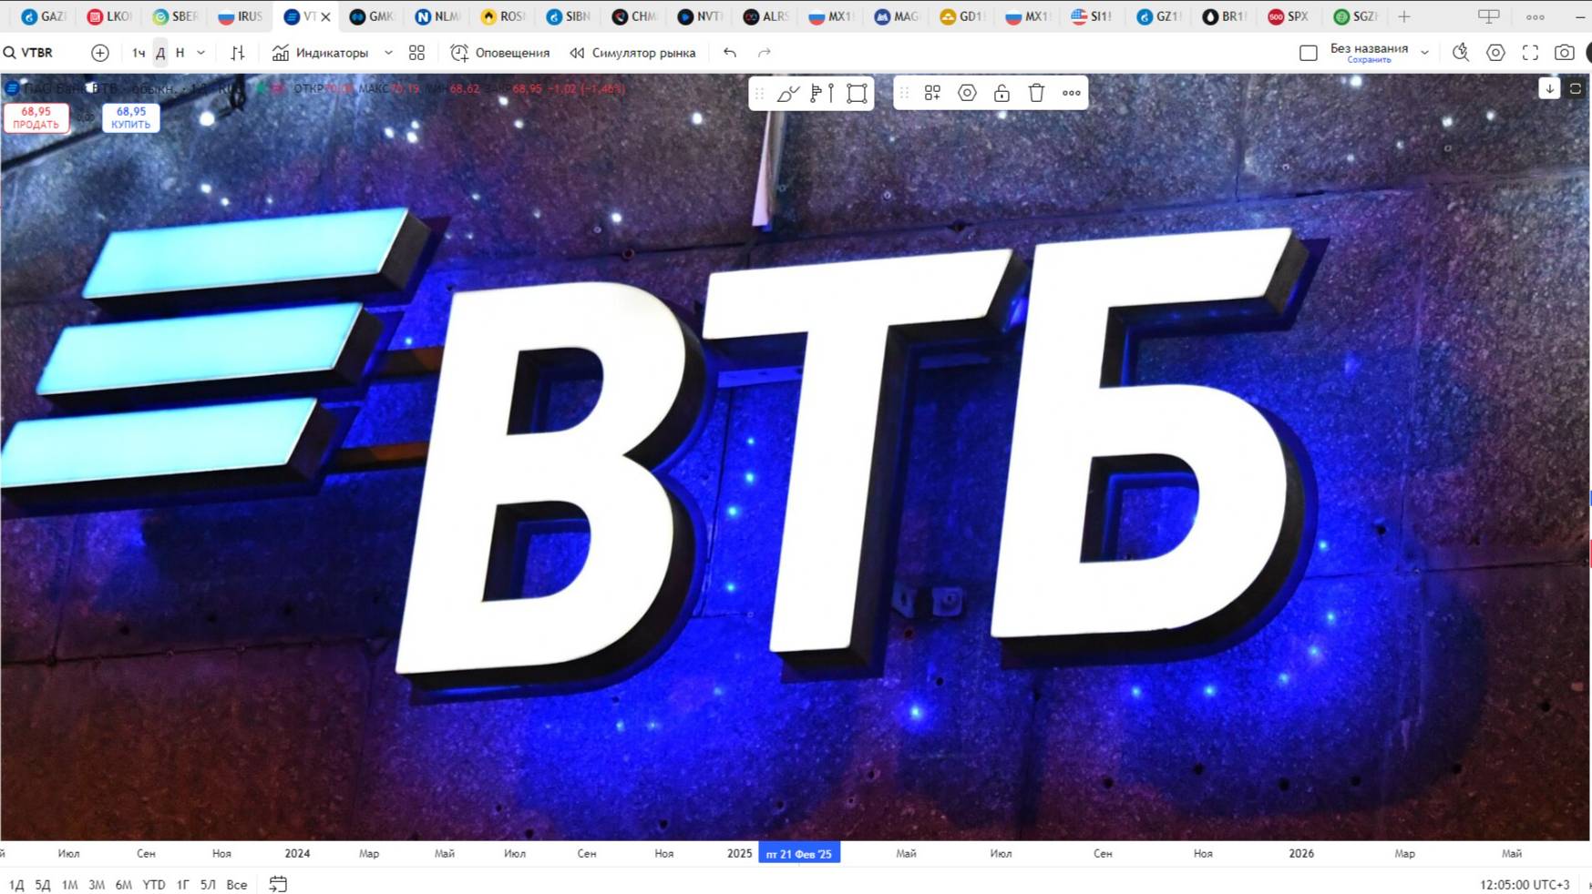Select the YTD date range
This screenshot has height=894, width=1592.
click(x=154, y=884)
